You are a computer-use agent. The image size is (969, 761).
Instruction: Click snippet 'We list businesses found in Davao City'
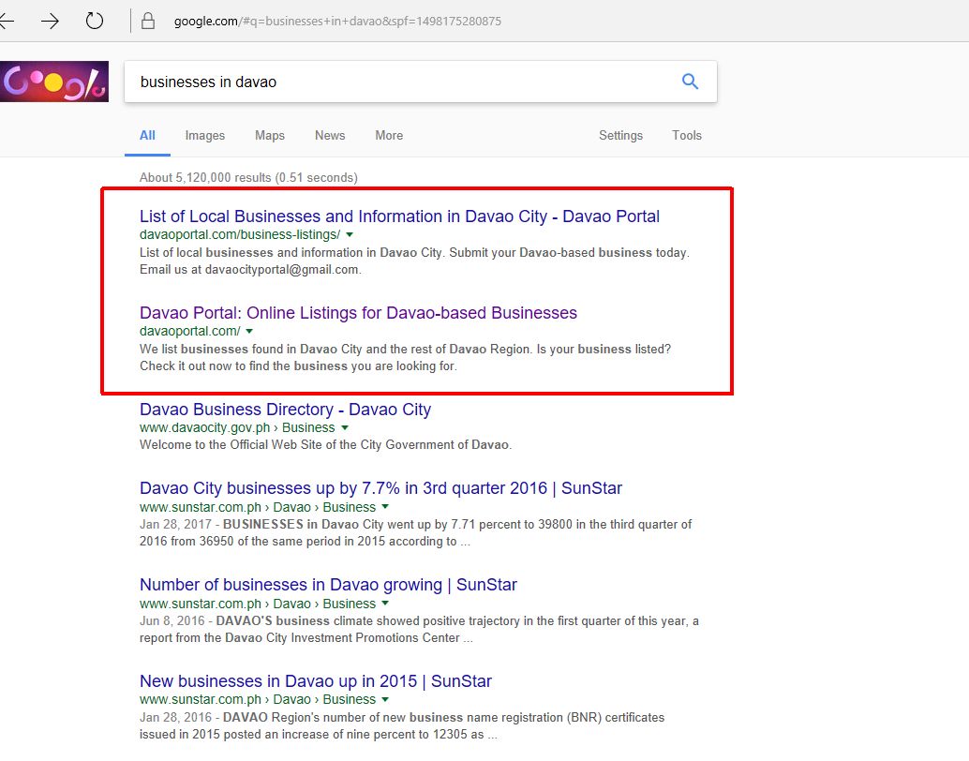[x=406, y=357]
